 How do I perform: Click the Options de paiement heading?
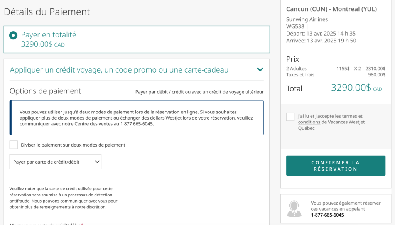pyautogui.click(x=45, y=91)
